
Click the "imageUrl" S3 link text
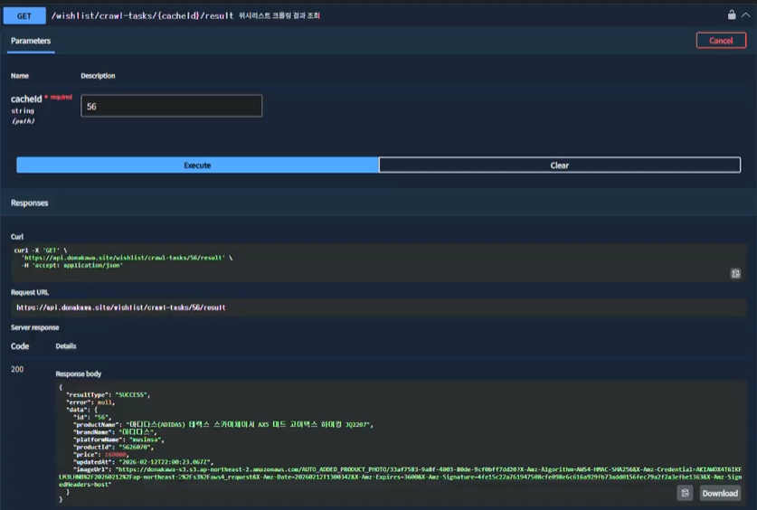tap(401, 477)
